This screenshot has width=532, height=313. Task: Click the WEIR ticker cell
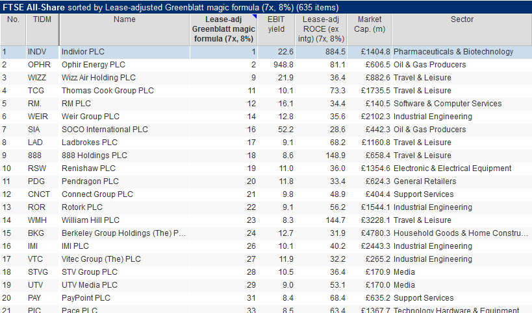coord(38,117)
